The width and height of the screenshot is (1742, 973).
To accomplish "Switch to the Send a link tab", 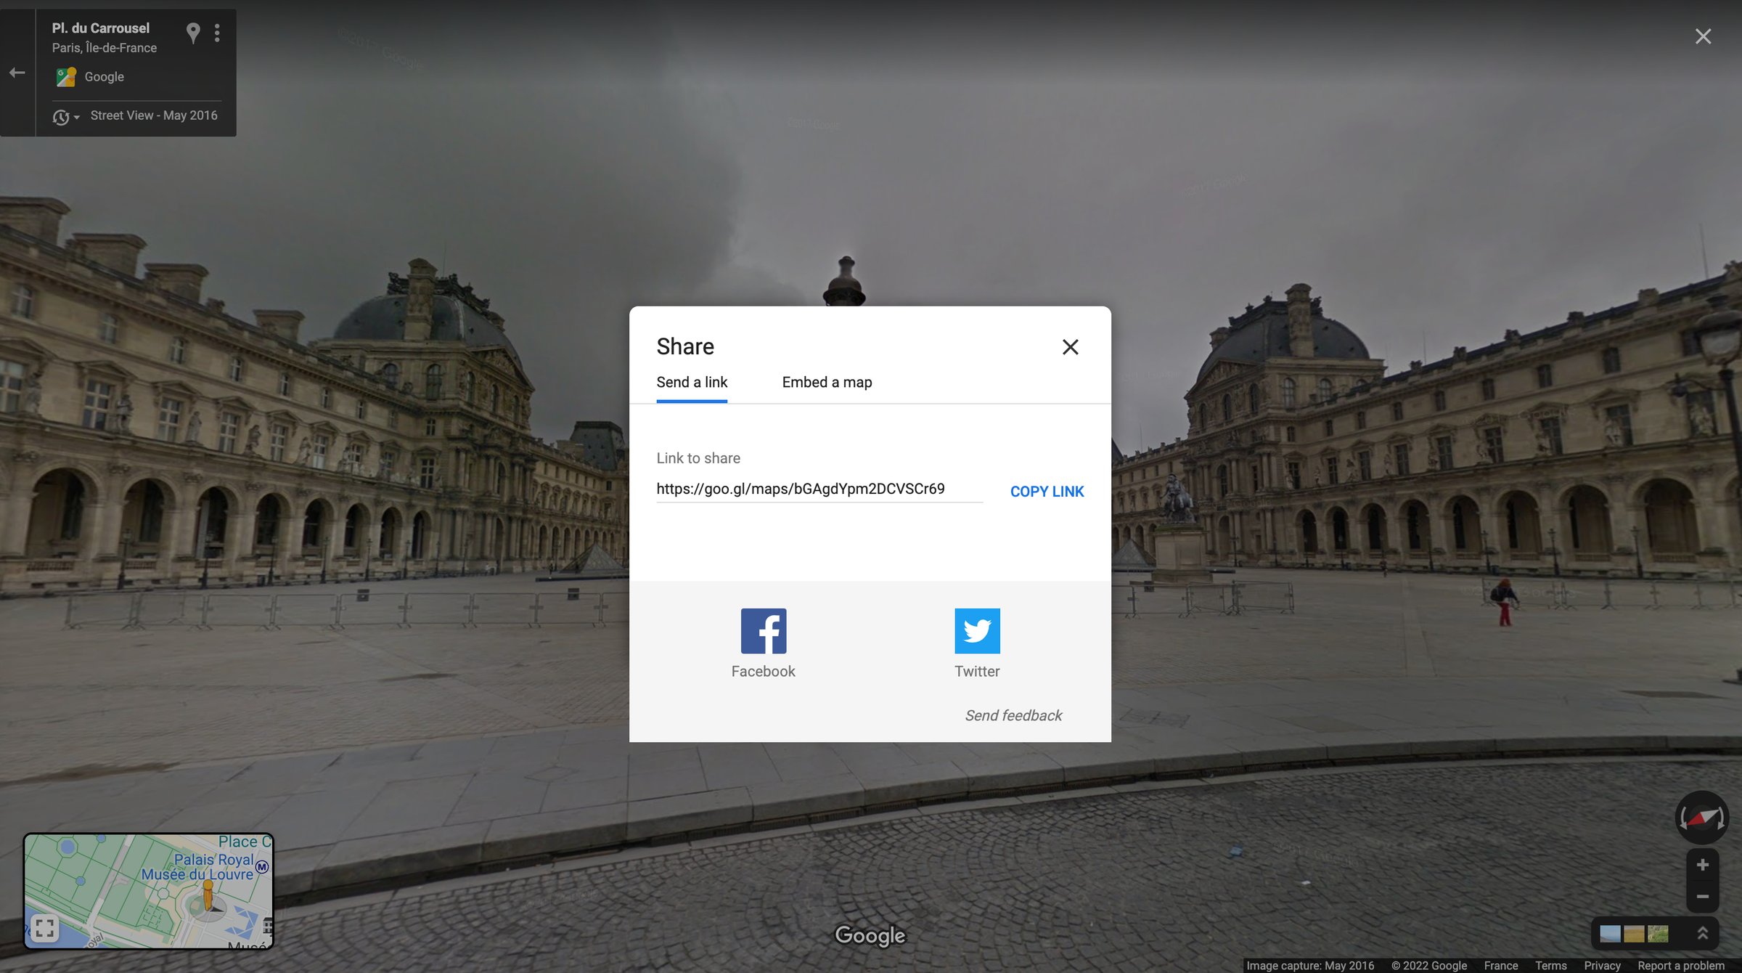I will click(x=692, y=383).
